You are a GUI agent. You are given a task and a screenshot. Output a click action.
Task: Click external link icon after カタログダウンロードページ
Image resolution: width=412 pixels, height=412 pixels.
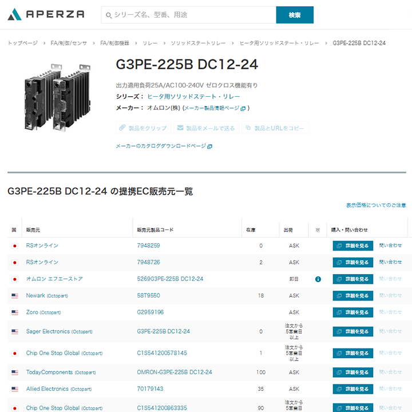(x=210, y=146)
